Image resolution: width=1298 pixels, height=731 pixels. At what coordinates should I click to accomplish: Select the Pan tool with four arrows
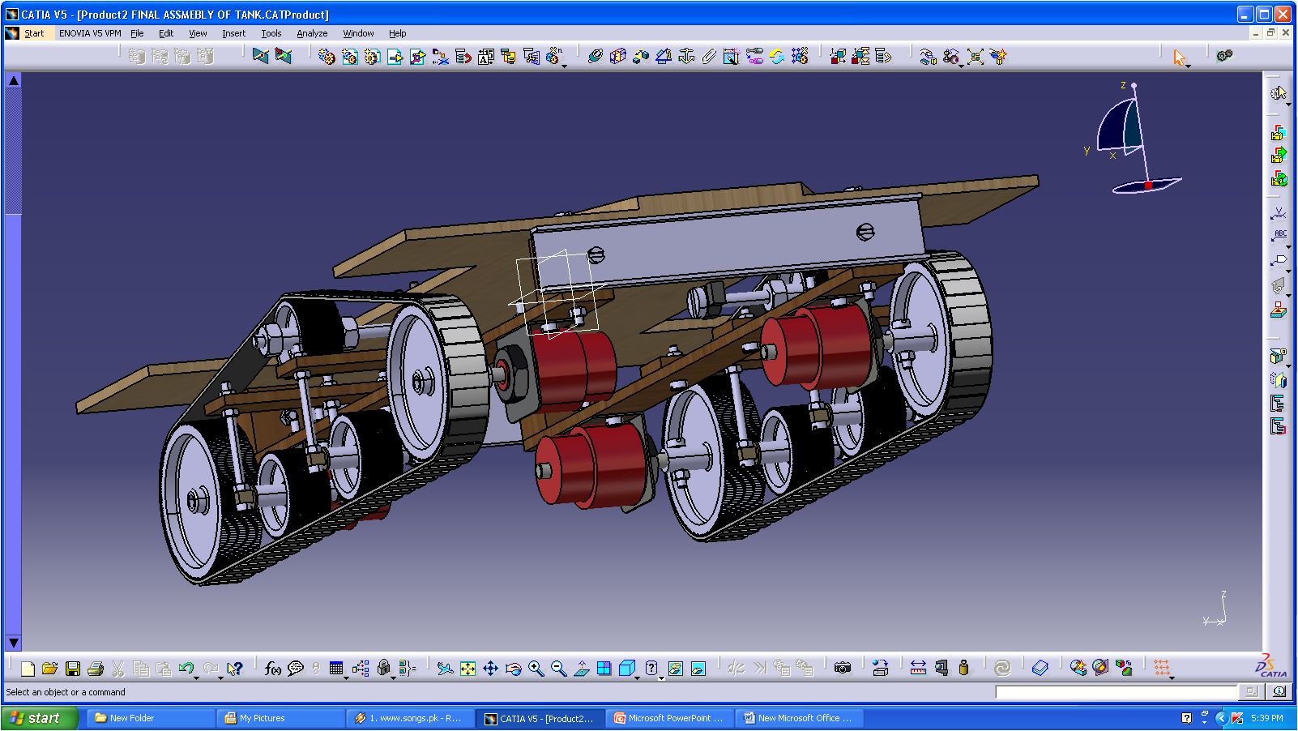490,669
